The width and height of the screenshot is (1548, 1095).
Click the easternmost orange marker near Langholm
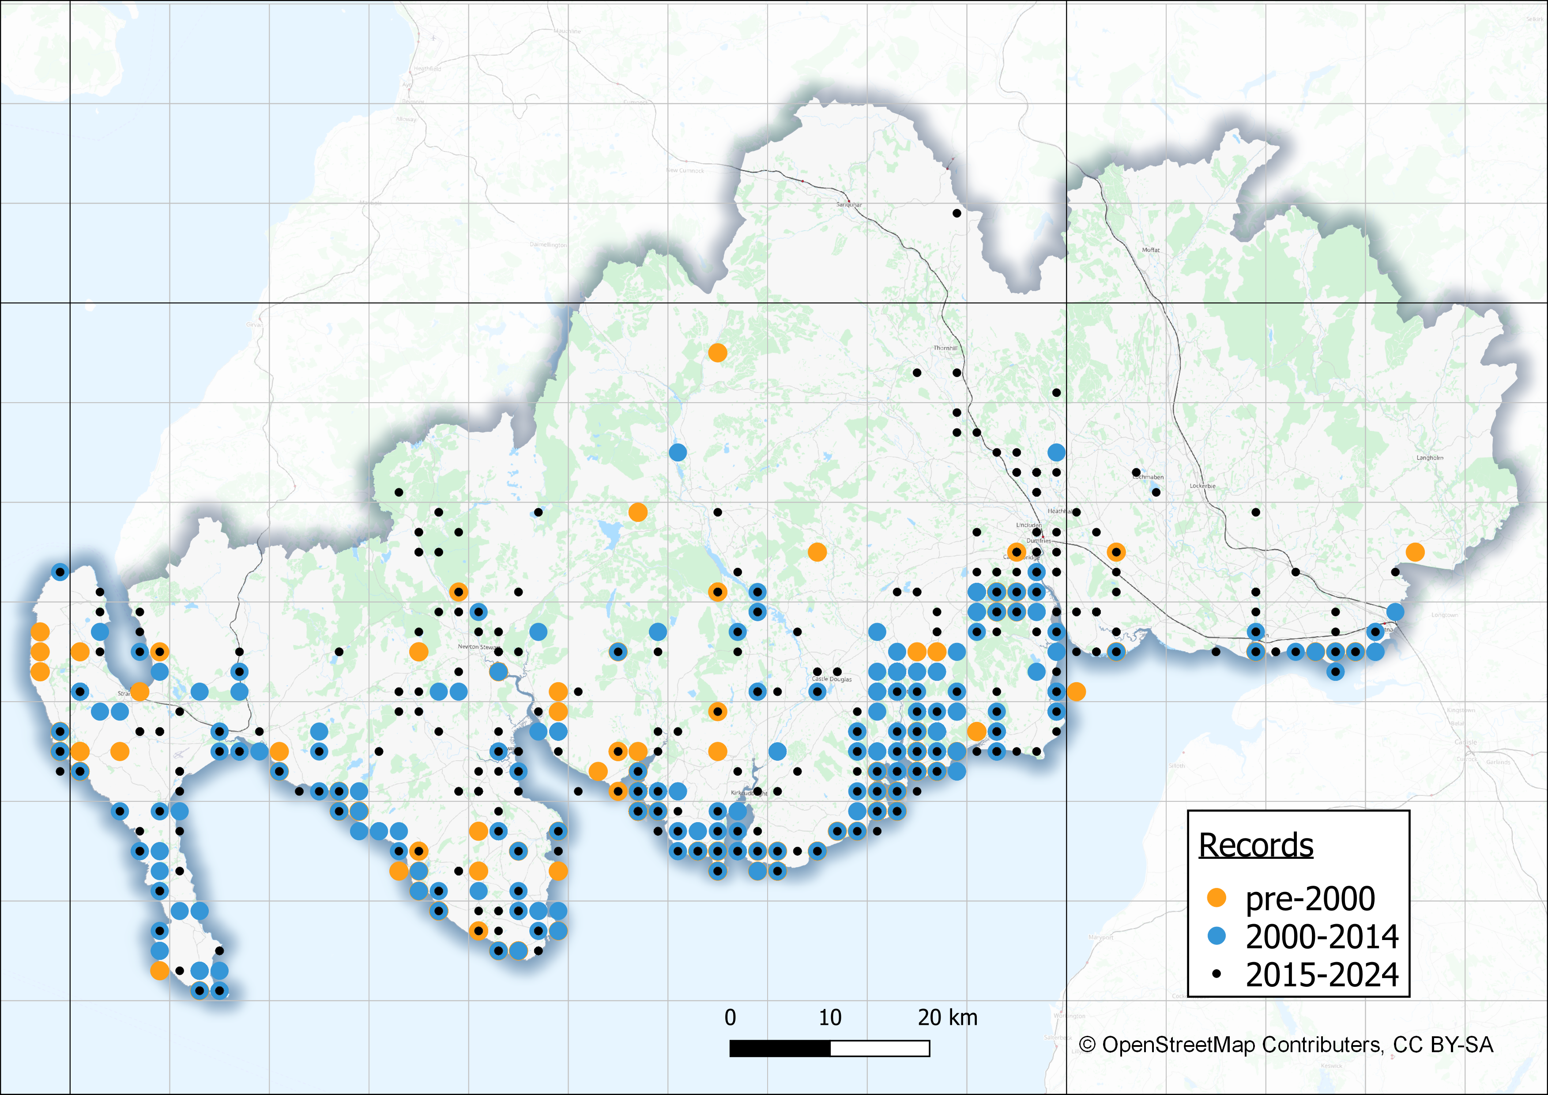pyautogui.click(x=1415, y=552)
